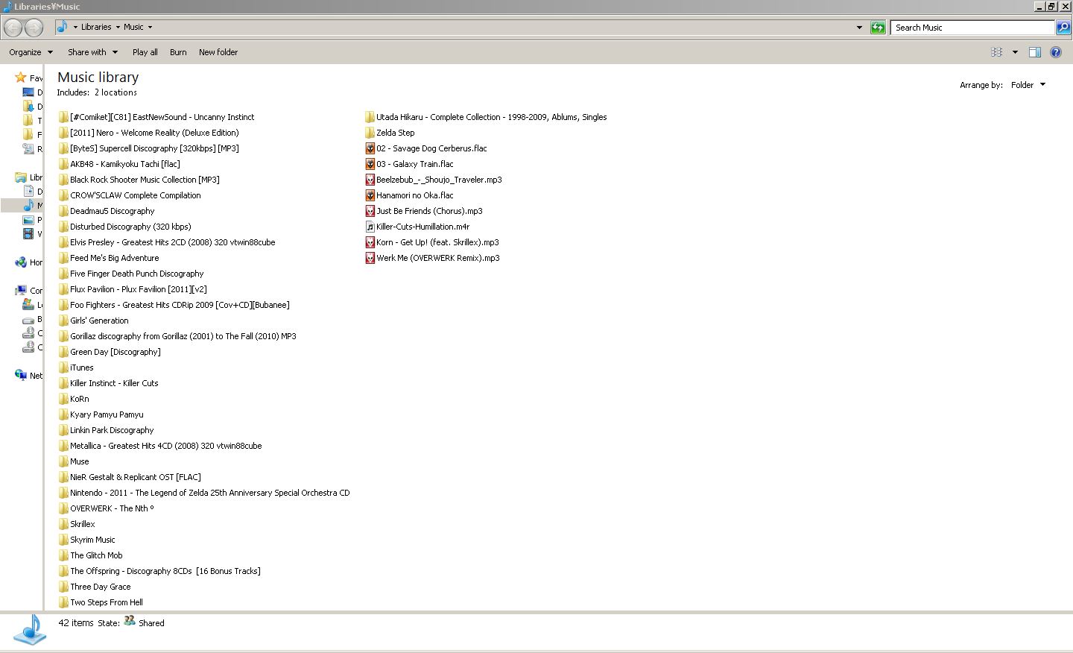Create a New folder from the toolbar
The height and width of the screenshot is (653, 1073).
pos(218,52)
